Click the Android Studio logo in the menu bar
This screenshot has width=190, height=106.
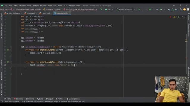(2, 5)
